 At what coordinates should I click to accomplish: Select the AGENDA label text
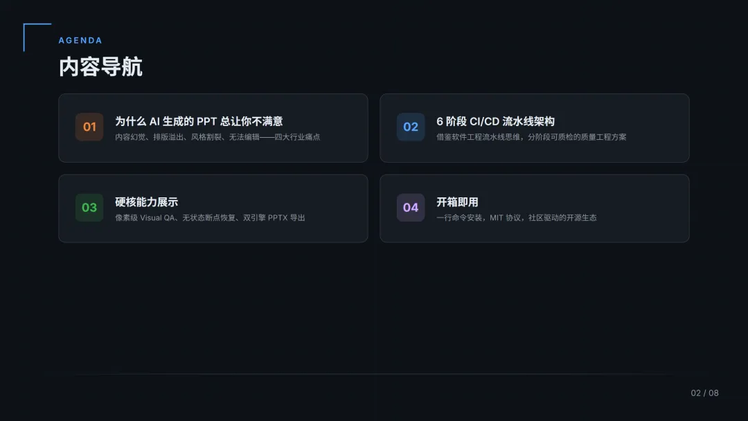click(x=80, y=41)
